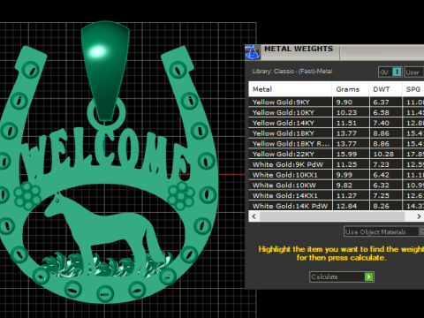
Task: Toggle the GV library switch
Action: pyautogui.click(x=390, y=72)
